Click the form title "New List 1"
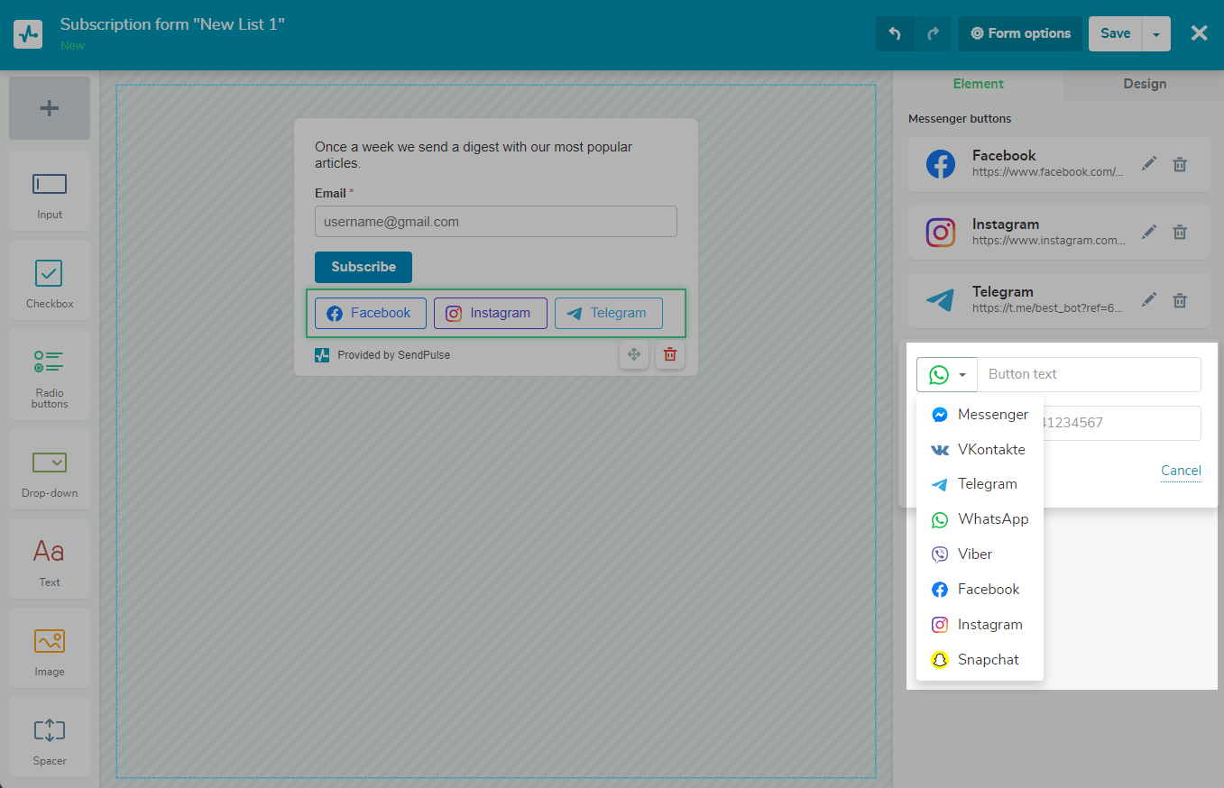This screenshot has width=1224, height=788. point(172,24)
